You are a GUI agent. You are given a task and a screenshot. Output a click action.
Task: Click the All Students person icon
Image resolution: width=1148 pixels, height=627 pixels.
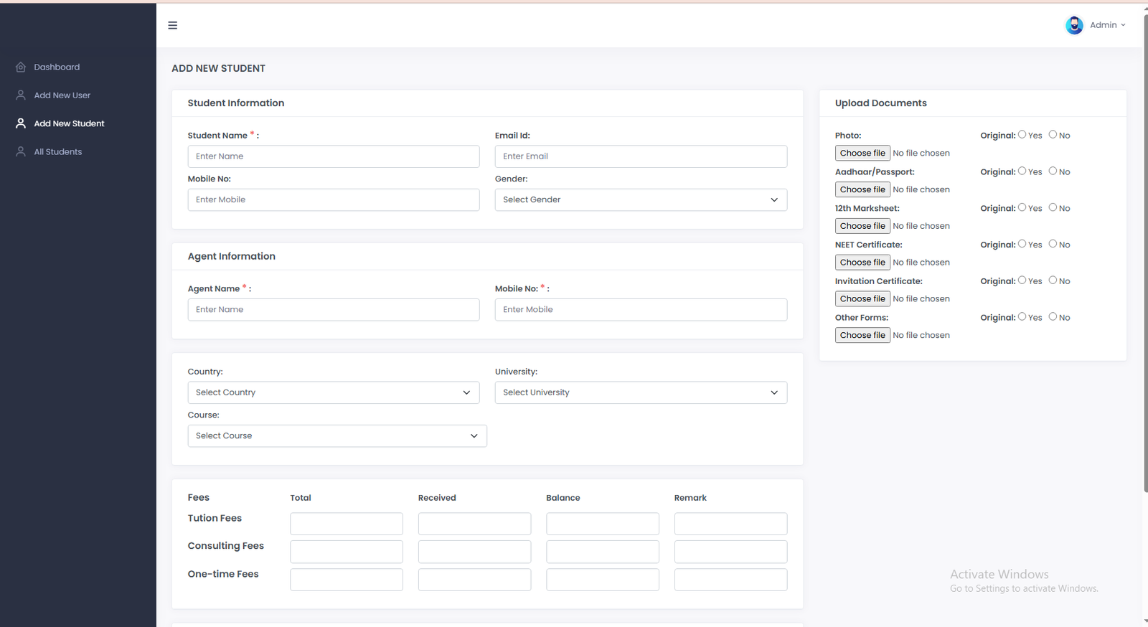click(x=21, y=151)
